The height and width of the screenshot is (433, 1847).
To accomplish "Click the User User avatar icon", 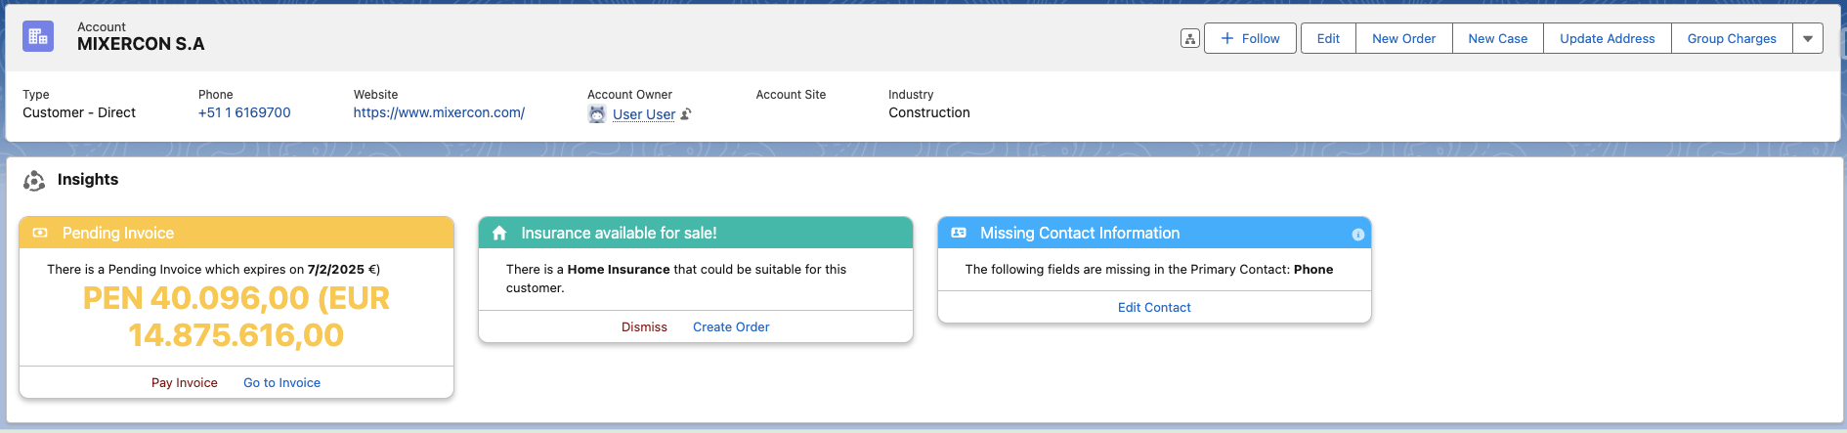I will coord(597,114).
